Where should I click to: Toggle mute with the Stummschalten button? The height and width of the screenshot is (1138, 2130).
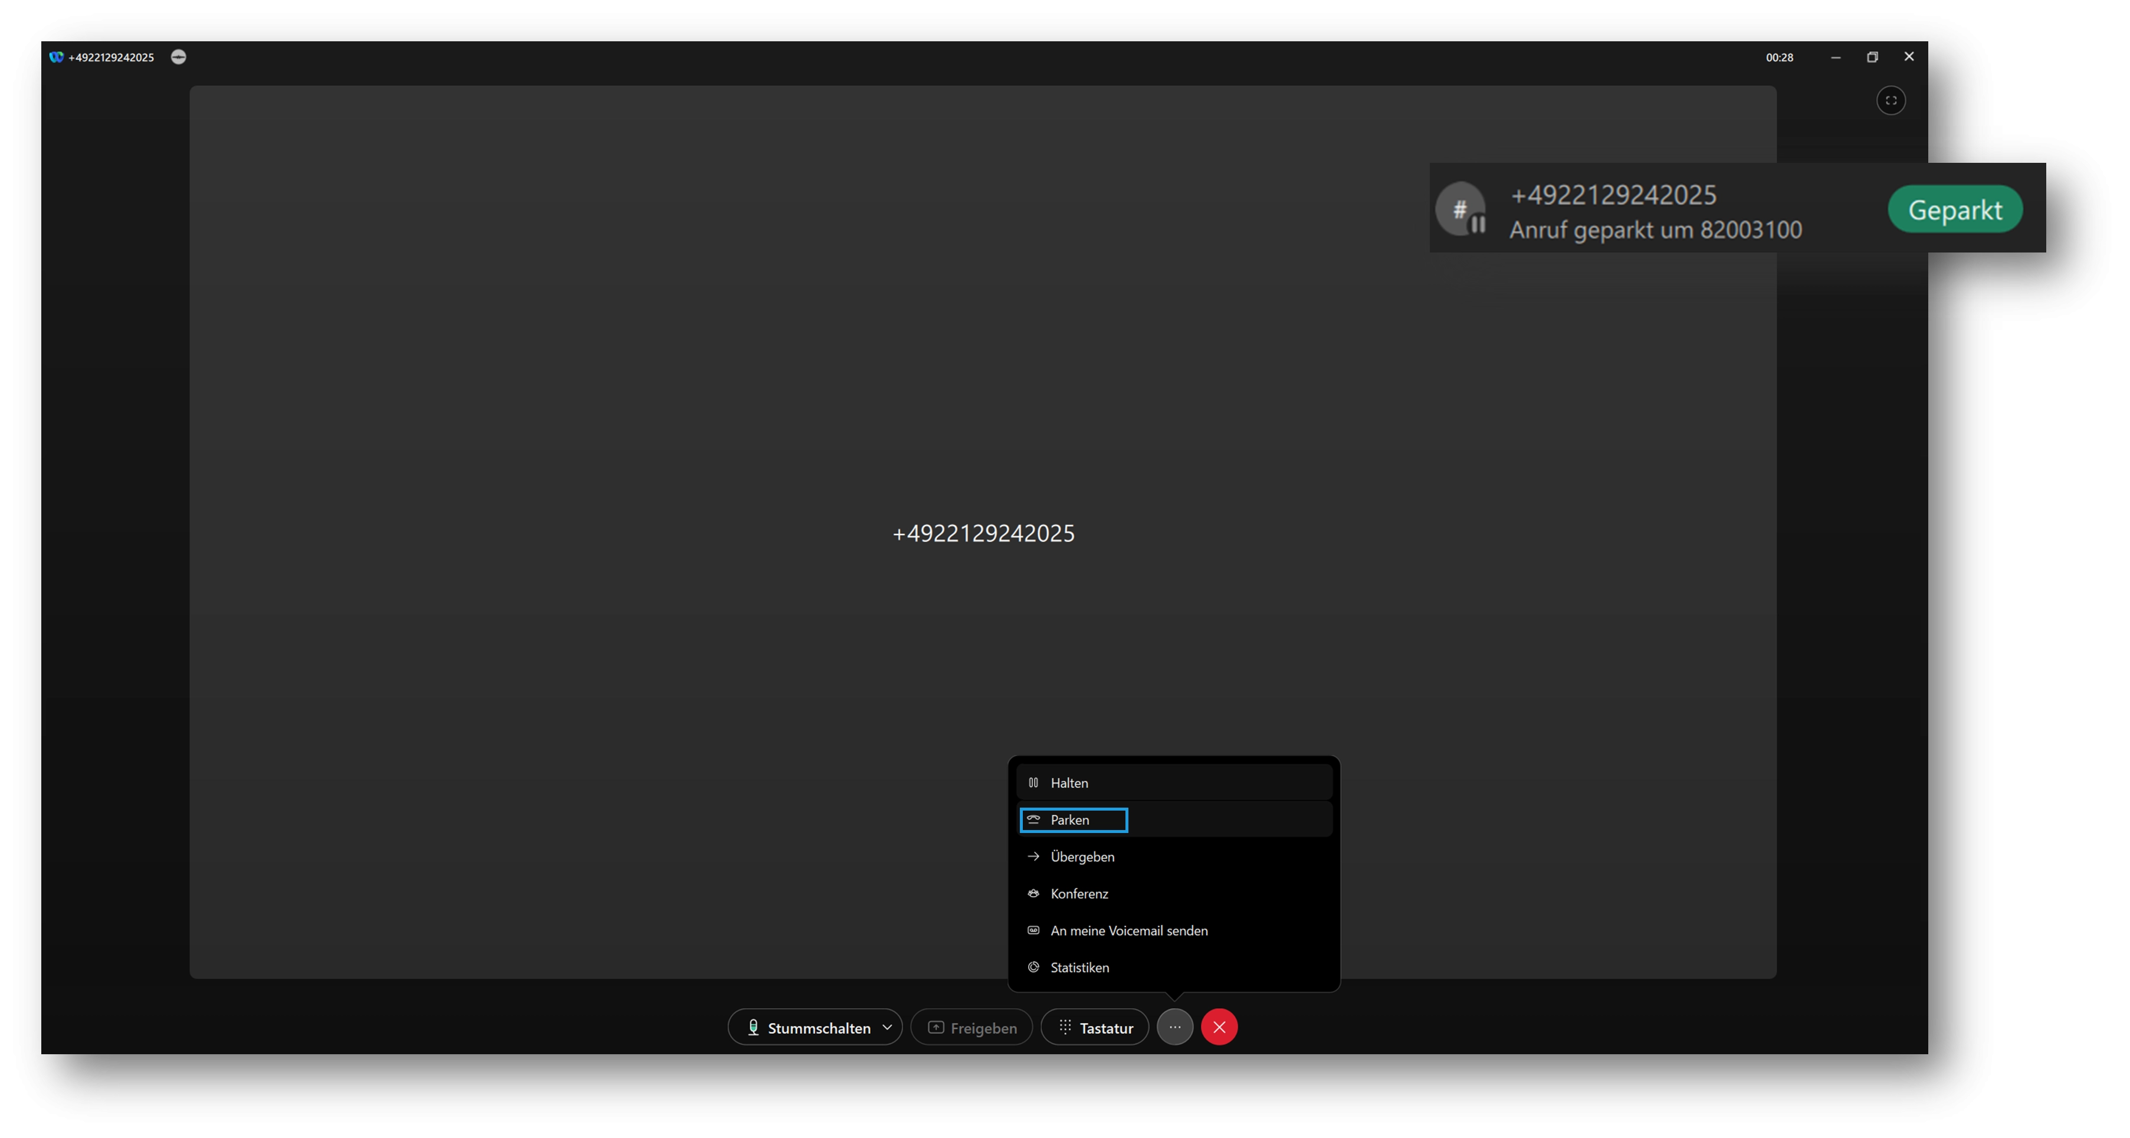click(806, 1027)
